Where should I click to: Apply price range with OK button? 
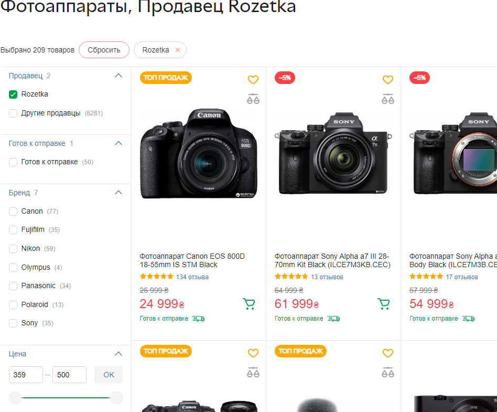click(109, 375)
